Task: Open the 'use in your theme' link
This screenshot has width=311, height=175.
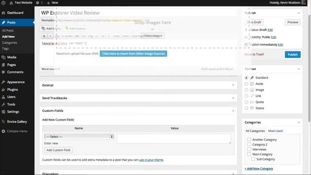Action: (151, 160)
